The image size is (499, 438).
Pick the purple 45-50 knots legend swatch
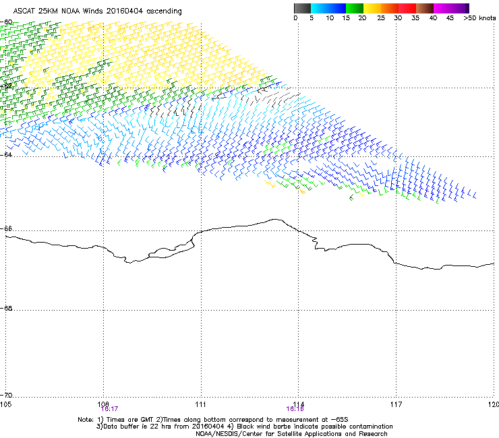coord(460,8)
